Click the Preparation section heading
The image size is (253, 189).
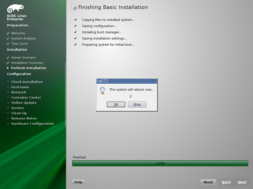pyautogui.click(x=17, y=25)
